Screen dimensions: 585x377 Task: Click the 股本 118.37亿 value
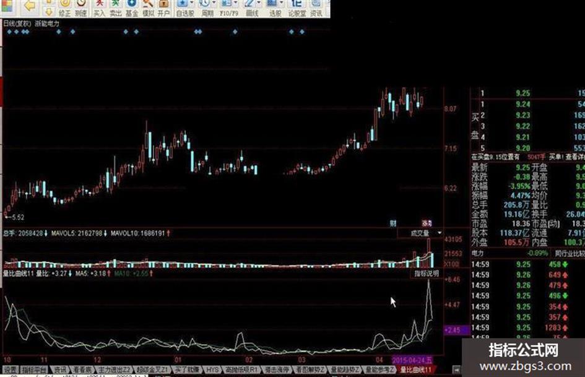(x=515, y=233)
